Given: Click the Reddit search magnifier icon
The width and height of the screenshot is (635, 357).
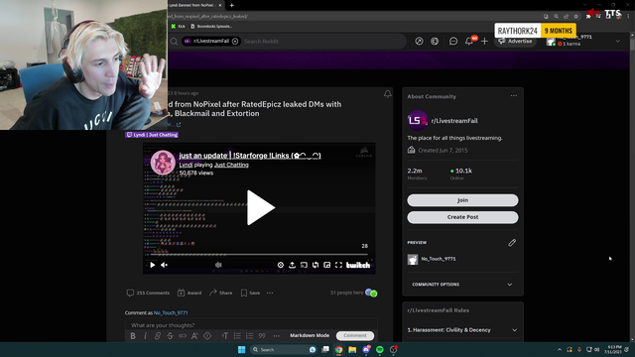Looking at the screenshot, I should (x=174, y=42).
